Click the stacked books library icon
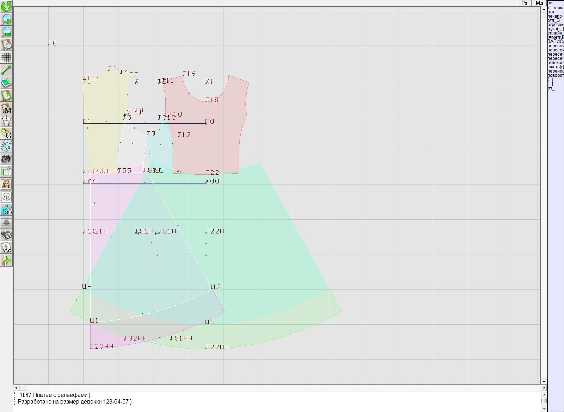Image resolution: width=564 pixels, height=412 pixels. coord(6,235)
